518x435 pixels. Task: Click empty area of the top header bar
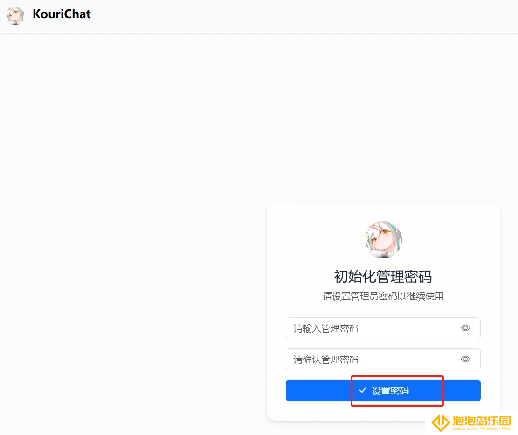[297, 16]
